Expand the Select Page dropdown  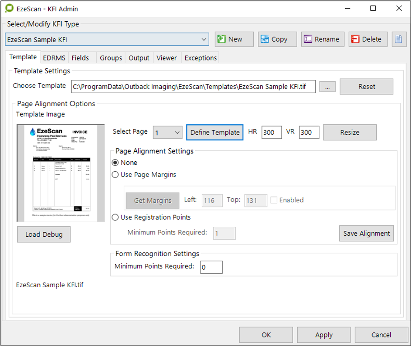click(x=168, y=132)
